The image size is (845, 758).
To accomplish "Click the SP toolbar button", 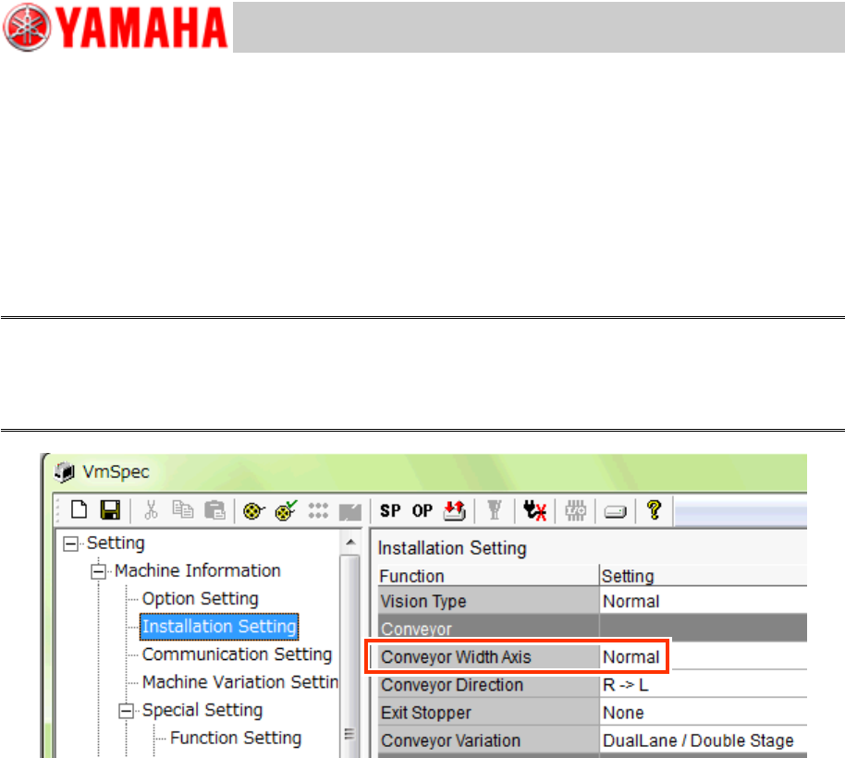I will click(x=390, y=510).
